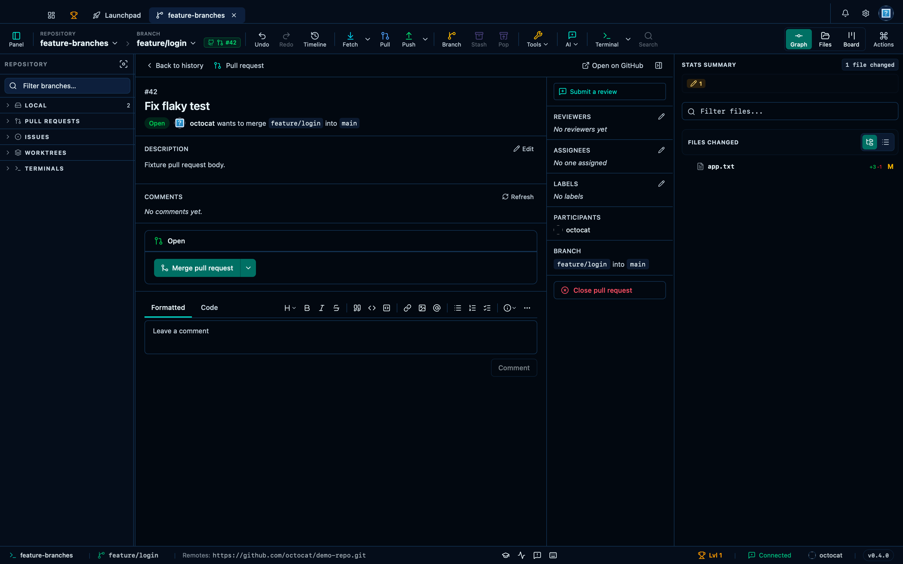Click the Stash icon

click(x=479, y=39)
